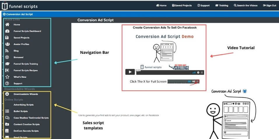
Task: Click the Email Scripts envelope icon
Action: pos(7,137)
